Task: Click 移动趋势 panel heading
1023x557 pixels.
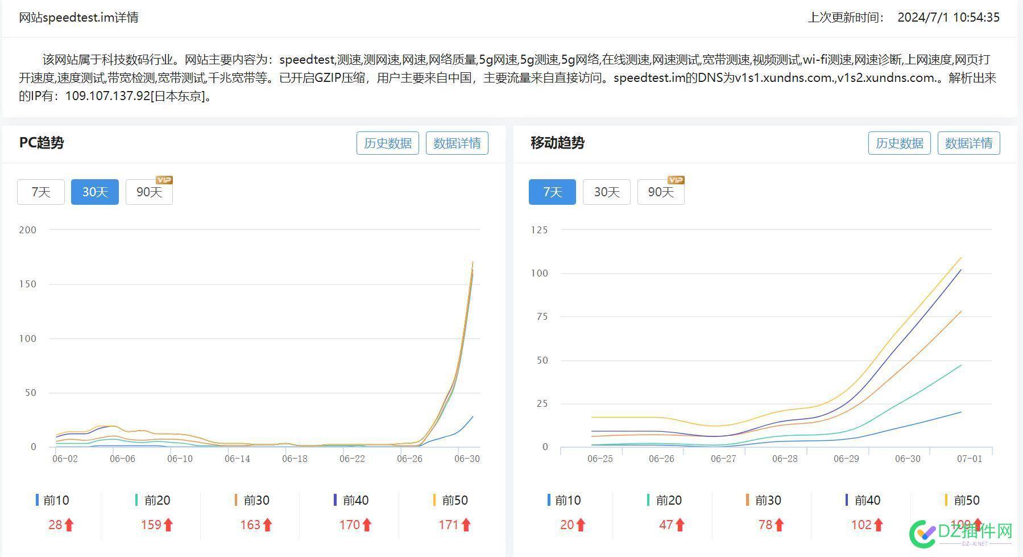Action: coord(557,143)
